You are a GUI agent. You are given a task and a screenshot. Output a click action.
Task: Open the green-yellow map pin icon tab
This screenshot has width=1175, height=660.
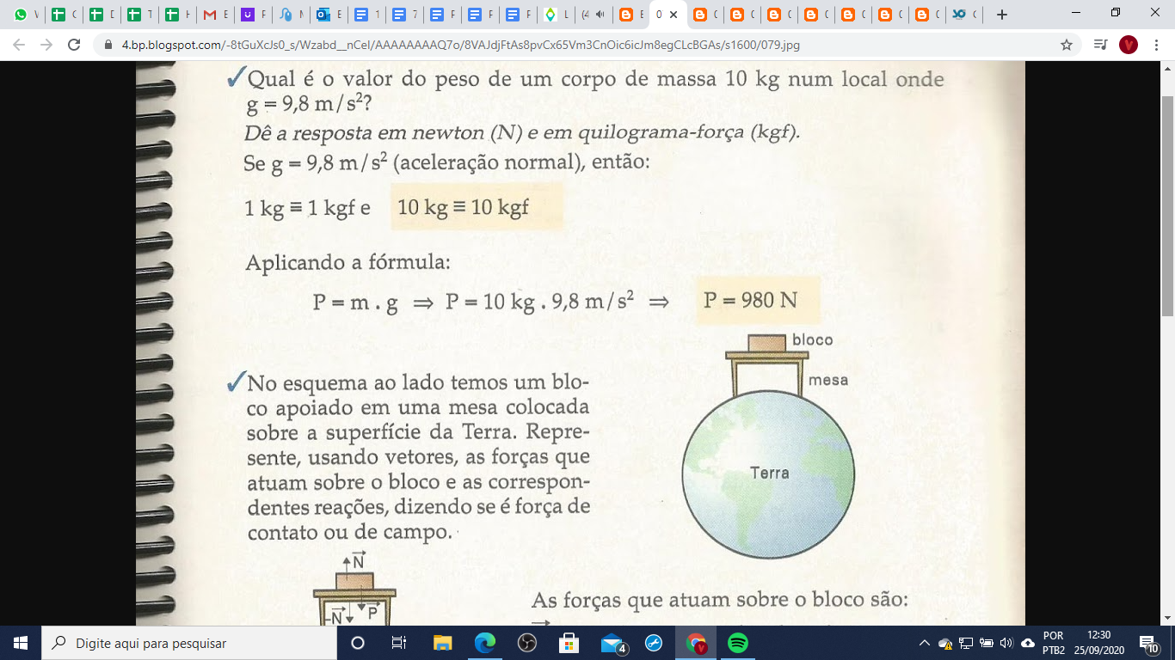[x=557, y=15]
